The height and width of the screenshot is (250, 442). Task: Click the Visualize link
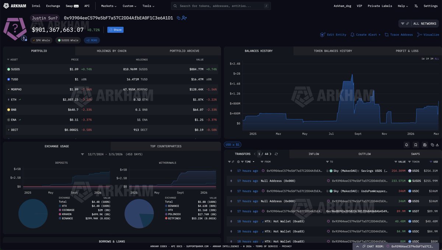tap(428, 35)
